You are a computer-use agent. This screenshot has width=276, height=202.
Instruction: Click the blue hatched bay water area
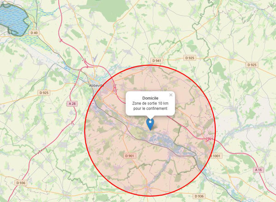[x=13, y=19]
